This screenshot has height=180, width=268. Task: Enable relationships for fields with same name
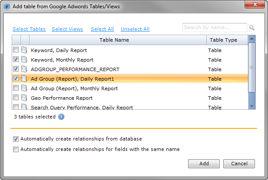(16, 150)
